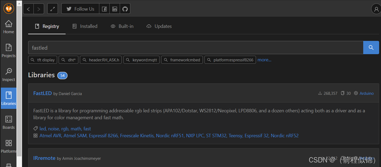Click the FastLED download count 268,357
Screen dimensions: 381x167
coord(328,93)
